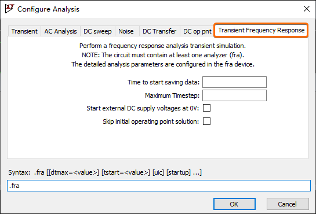Viewport: 316px width, 214px height.
Task: Click the Syntax help text line
Action: 105,172
